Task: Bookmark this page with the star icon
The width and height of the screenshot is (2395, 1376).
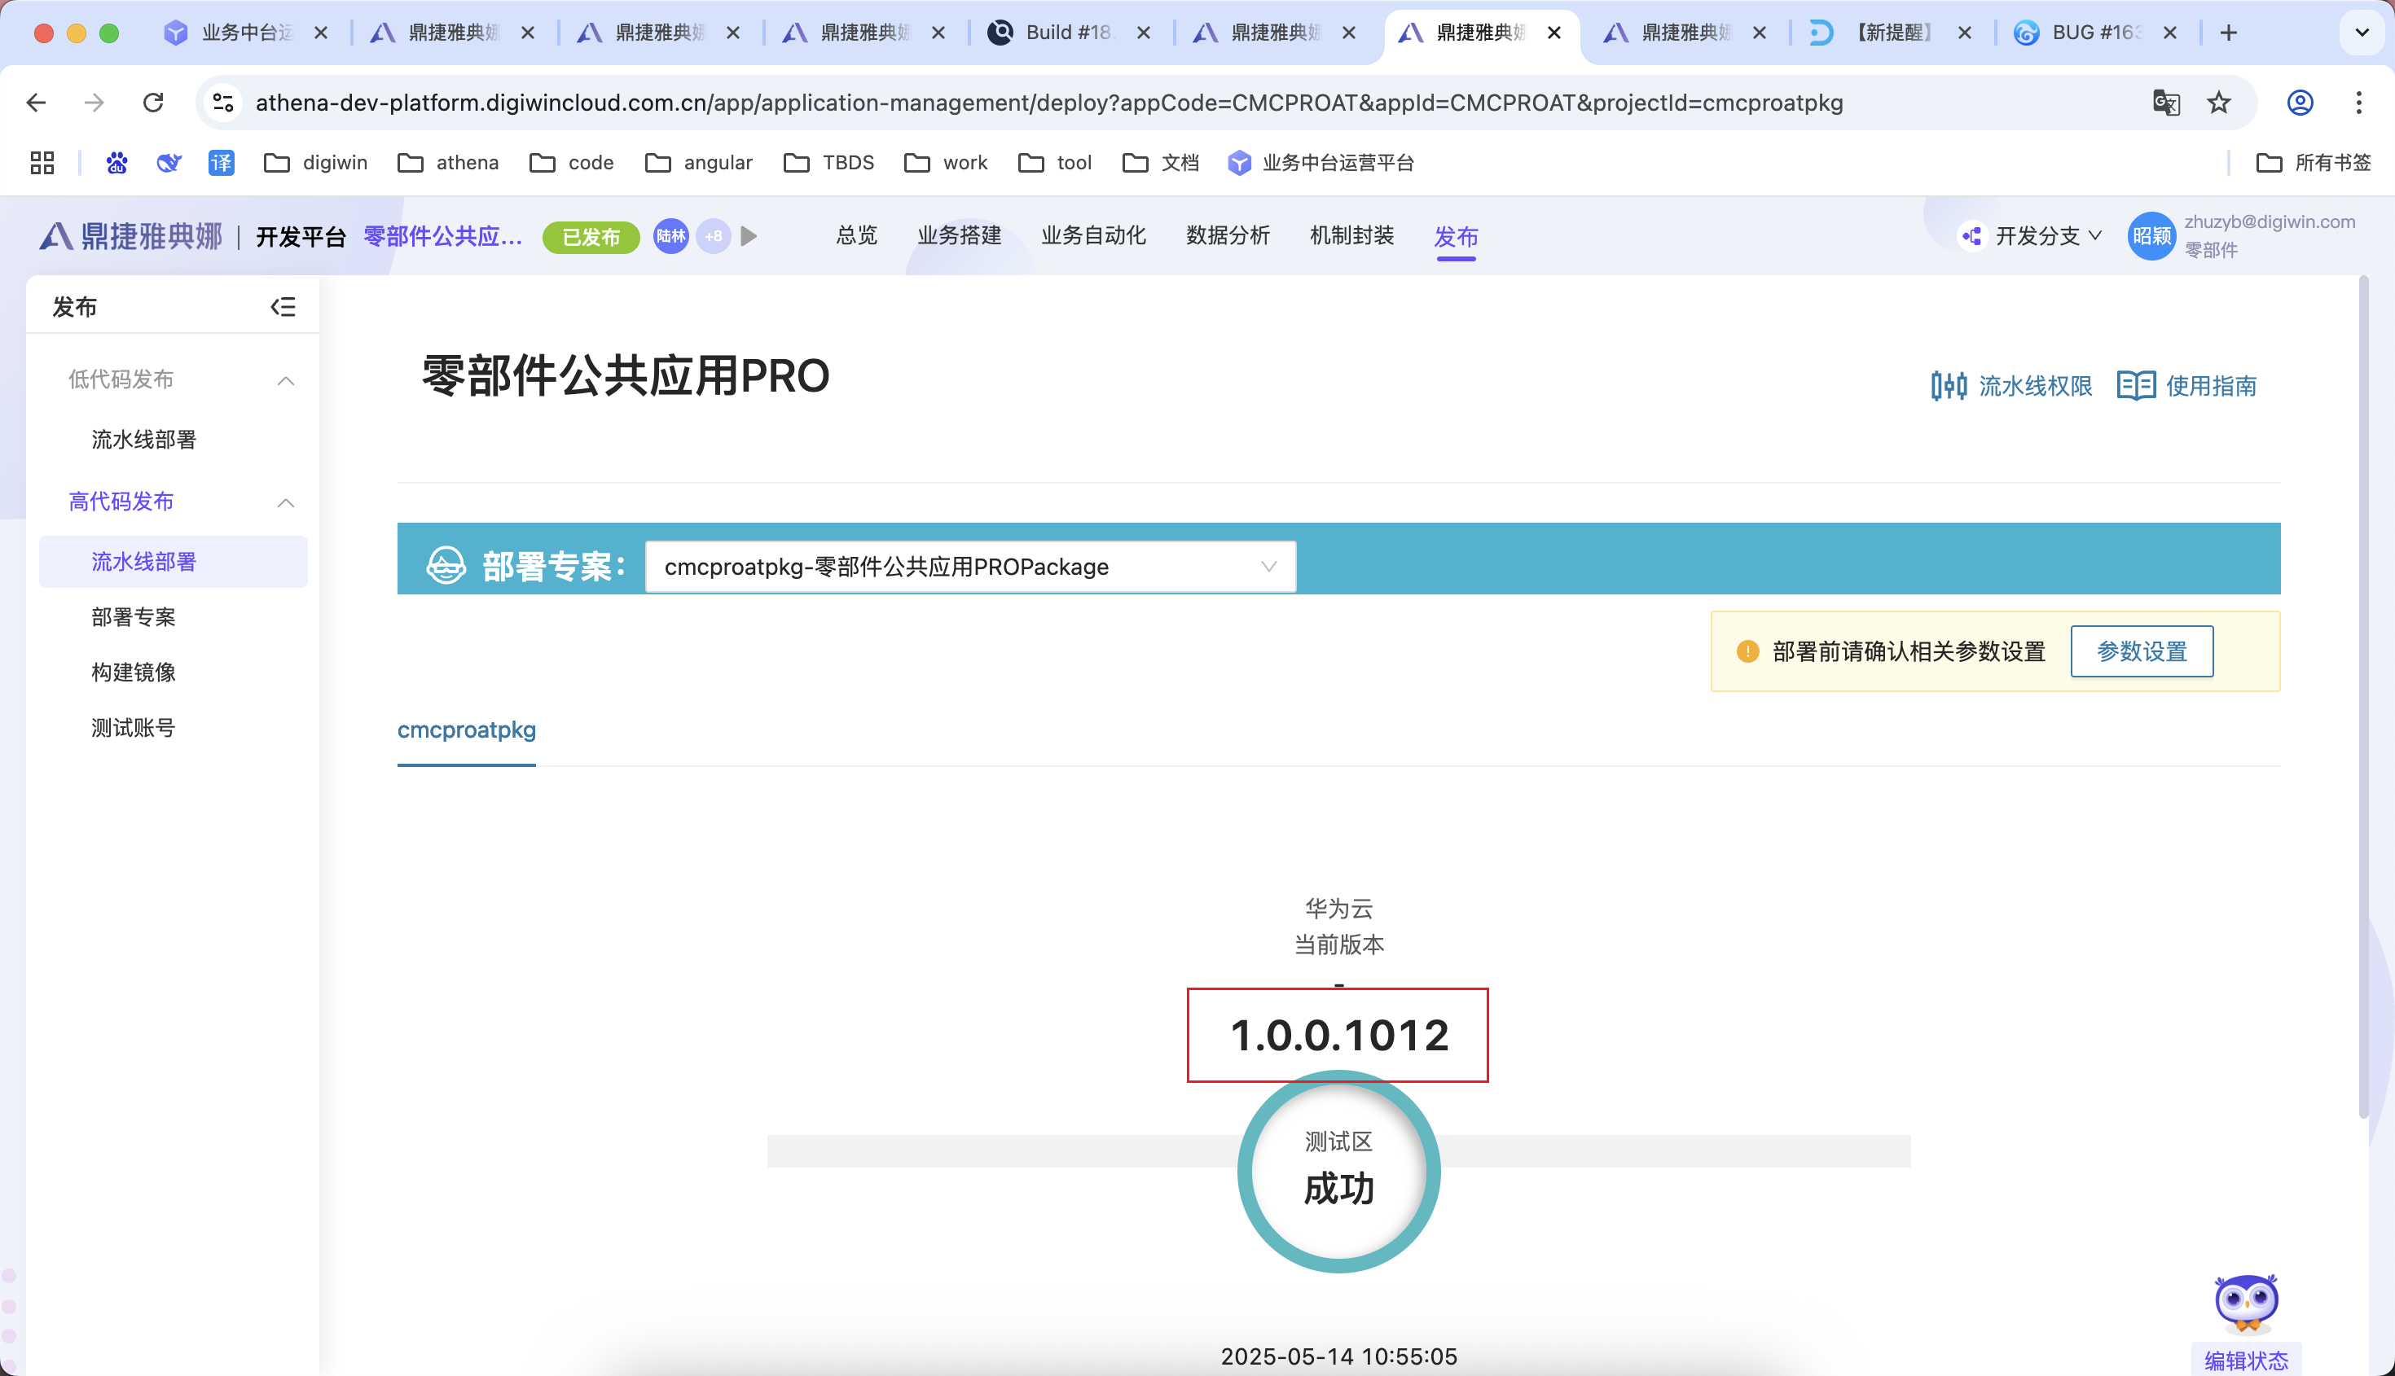Action: [2219, 102]
